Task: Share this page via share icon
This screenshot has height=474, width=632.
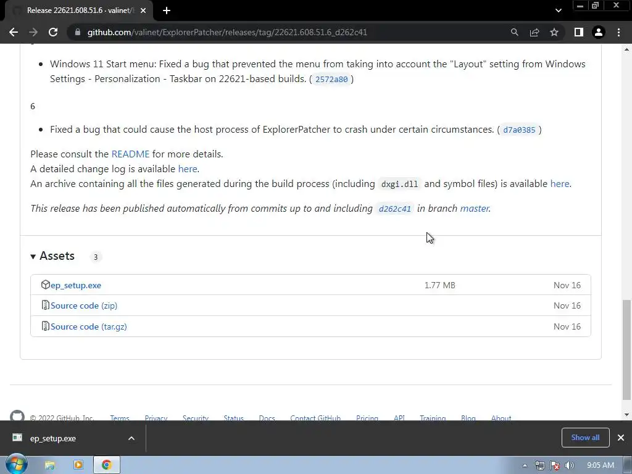Action: click(x=534, y=32)
